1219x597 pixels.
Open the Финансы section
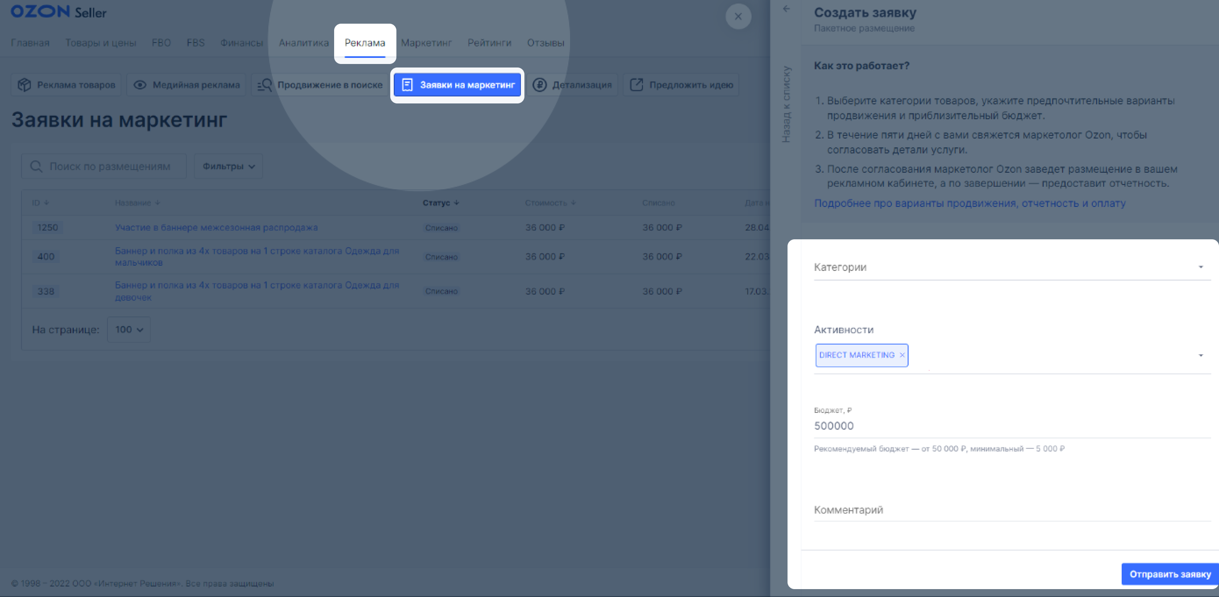(x=241, y=43)
